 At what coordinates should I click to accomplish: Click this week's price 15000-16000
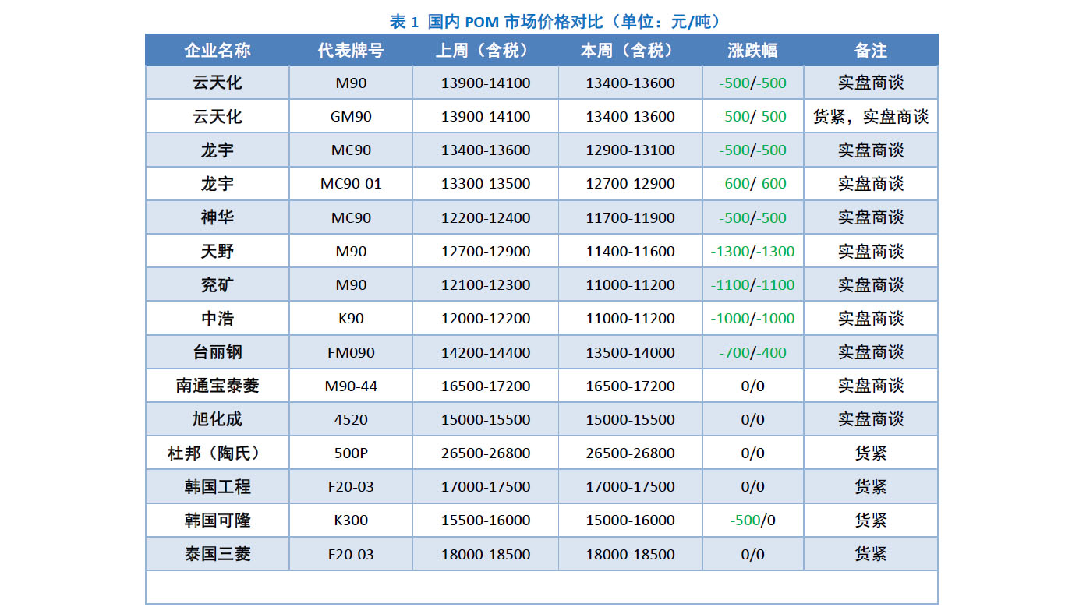click(631, 521)
